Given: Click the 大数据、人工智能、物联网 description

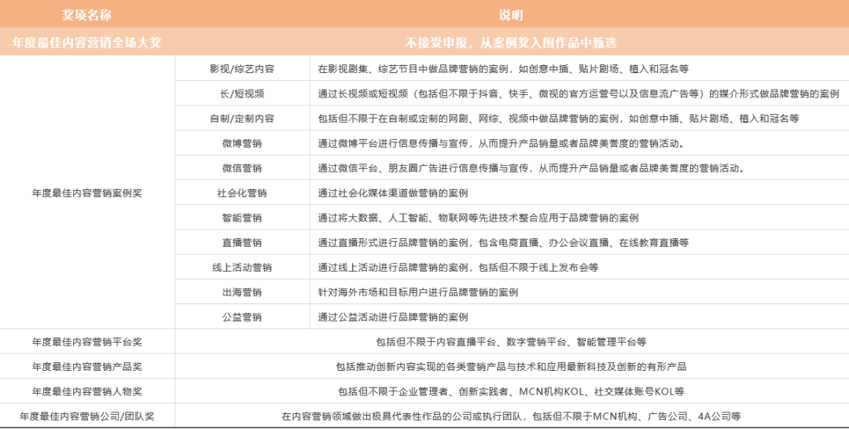Looking at the screenshot, I should [x=478, y=218].
